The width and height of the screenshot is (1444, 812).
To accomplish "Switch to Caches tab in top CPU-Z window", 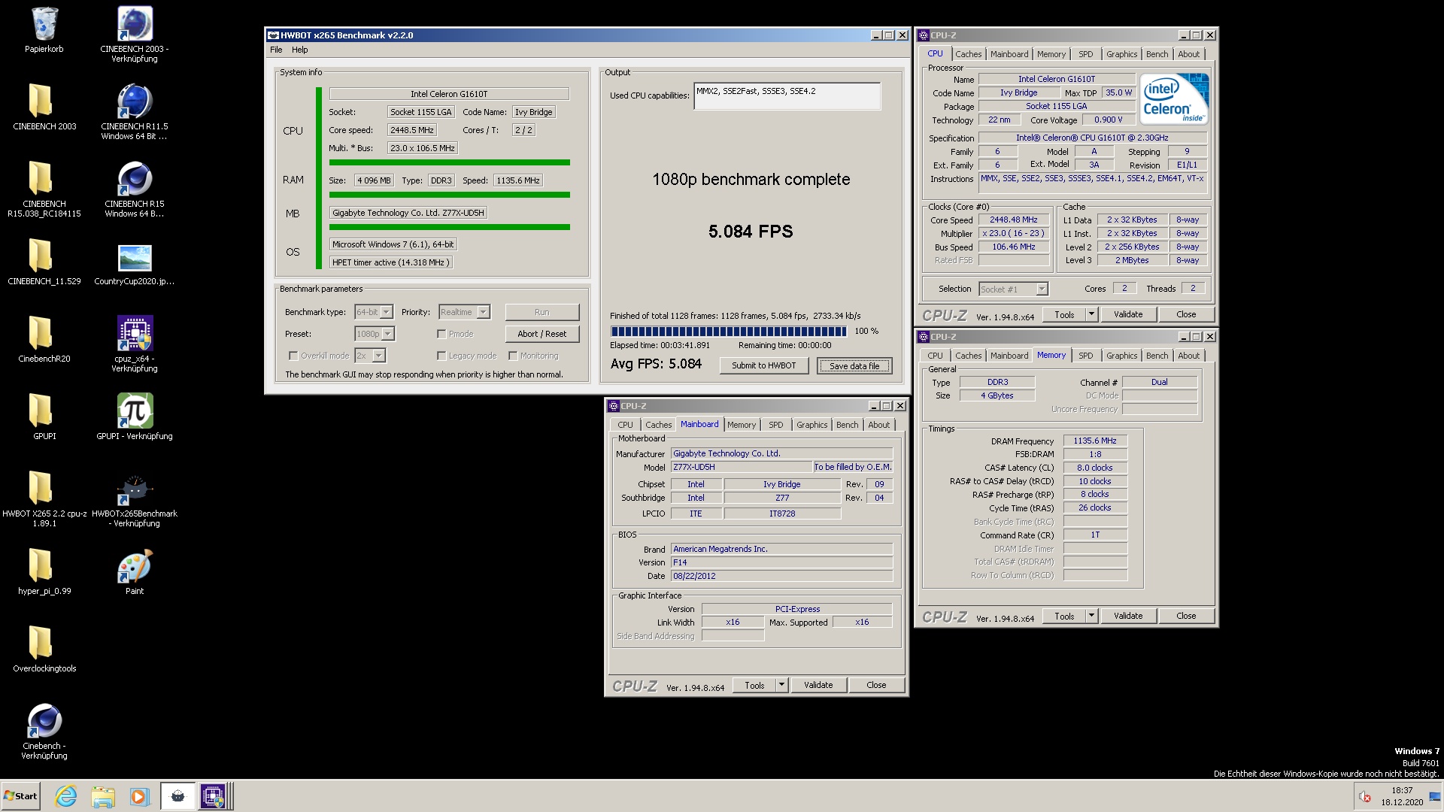I will (968, 54).
